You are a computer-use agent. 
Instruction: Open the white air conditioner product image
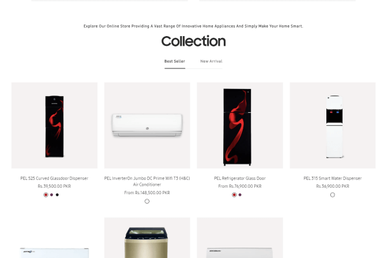click(x=147, y=125)
